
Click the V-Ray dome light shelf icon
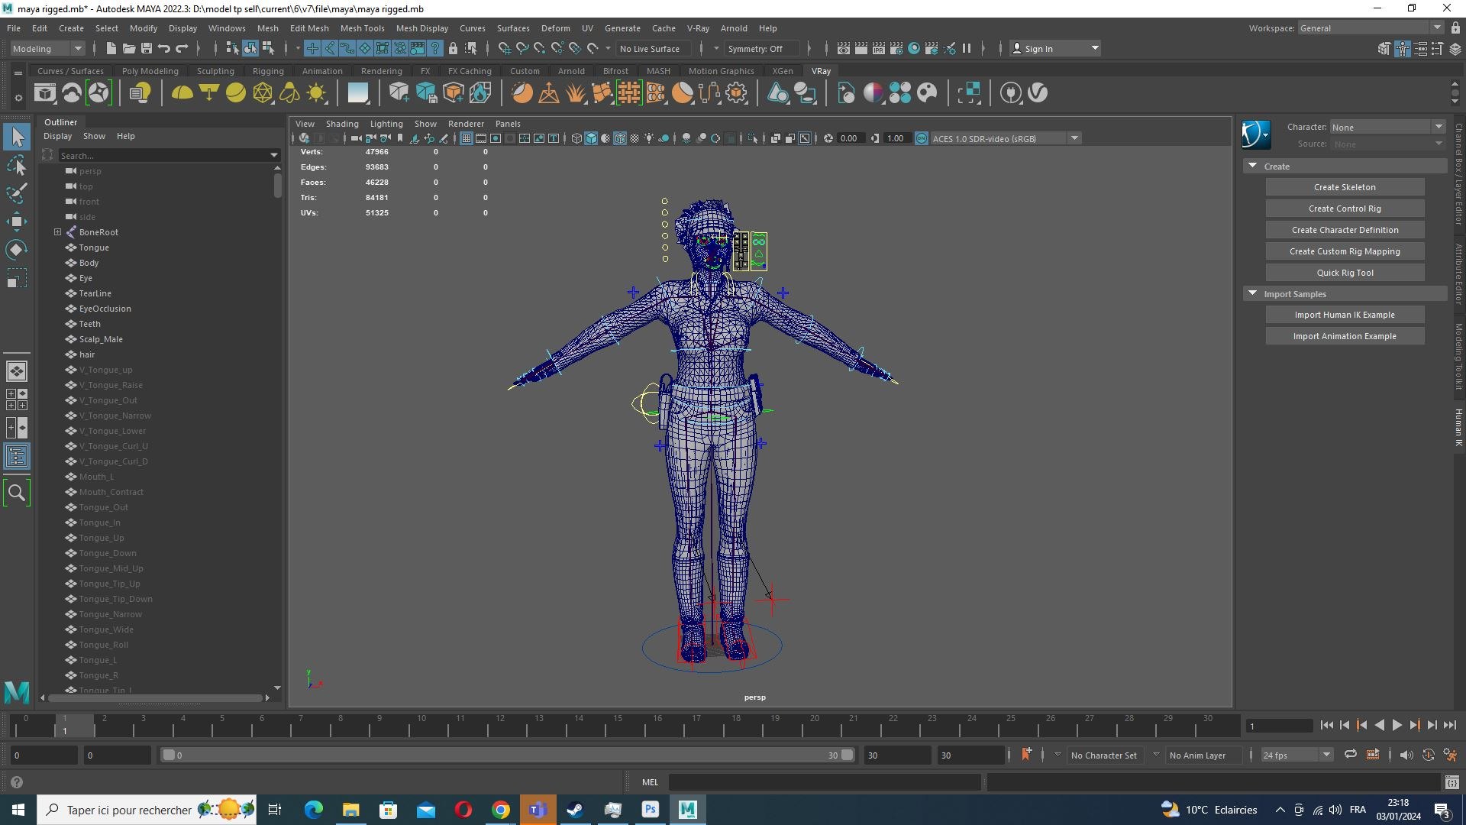click(x=182, y=93)
